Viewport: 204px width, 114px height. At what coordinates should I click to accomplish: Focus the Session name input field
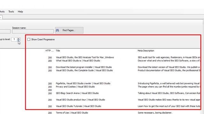click(x=33, y=31)
